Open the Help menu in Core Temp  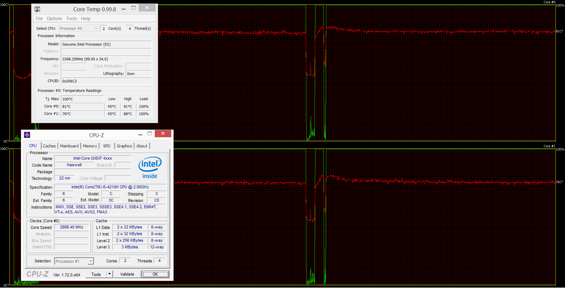pos(86,19)
